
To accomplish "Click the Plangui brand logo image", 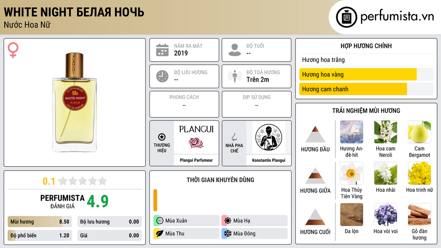I will click(x=196, y=137).
